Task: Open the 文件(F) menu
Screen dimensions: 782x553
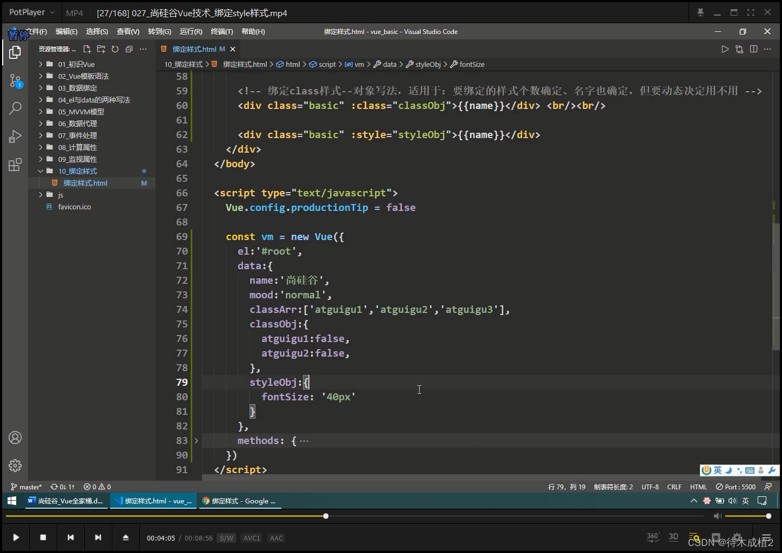Action: click(x=36, y=32)
